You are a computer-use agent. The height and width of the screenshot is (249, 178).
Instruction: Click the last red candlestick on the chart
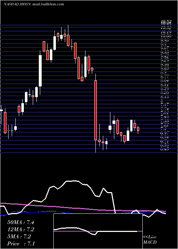click(138, 129)
